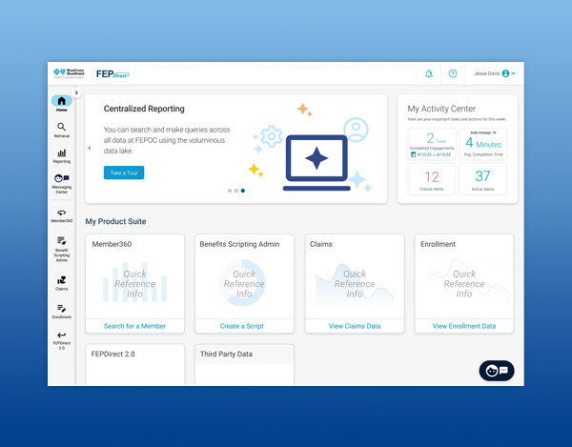Click the laptop illustration in banner
The width and height of the screenshot is (572, 447).
(317, 163)
